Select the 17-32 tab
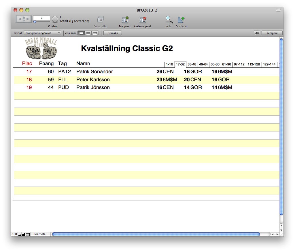This screenshot has width=295, height=252. click(180, 64)
